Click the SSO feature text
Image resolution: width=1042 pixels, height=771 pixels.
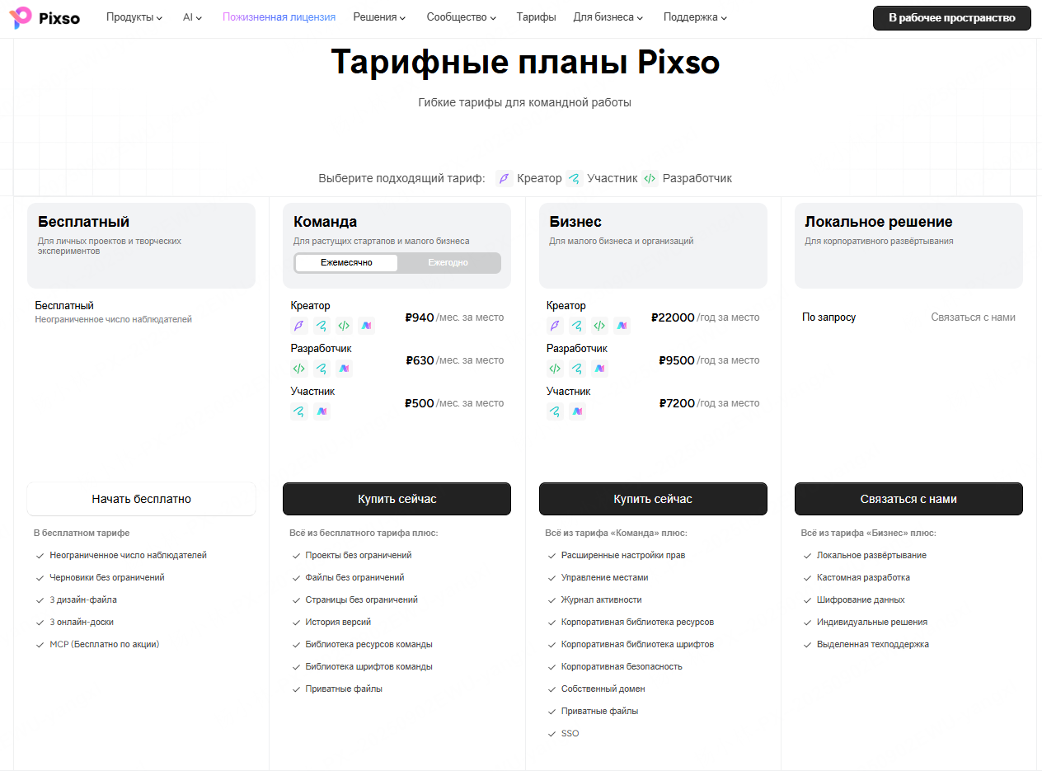pos(570,733)
